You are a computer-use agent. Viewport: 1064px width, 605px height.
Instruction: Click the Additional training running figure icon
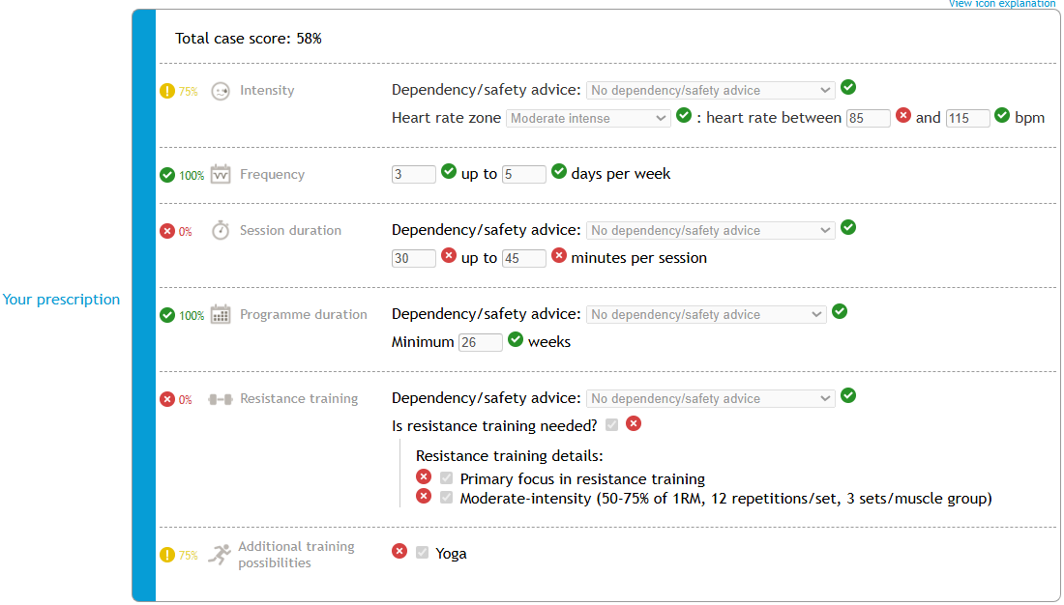pyautogui.click(x=220, y=554)
